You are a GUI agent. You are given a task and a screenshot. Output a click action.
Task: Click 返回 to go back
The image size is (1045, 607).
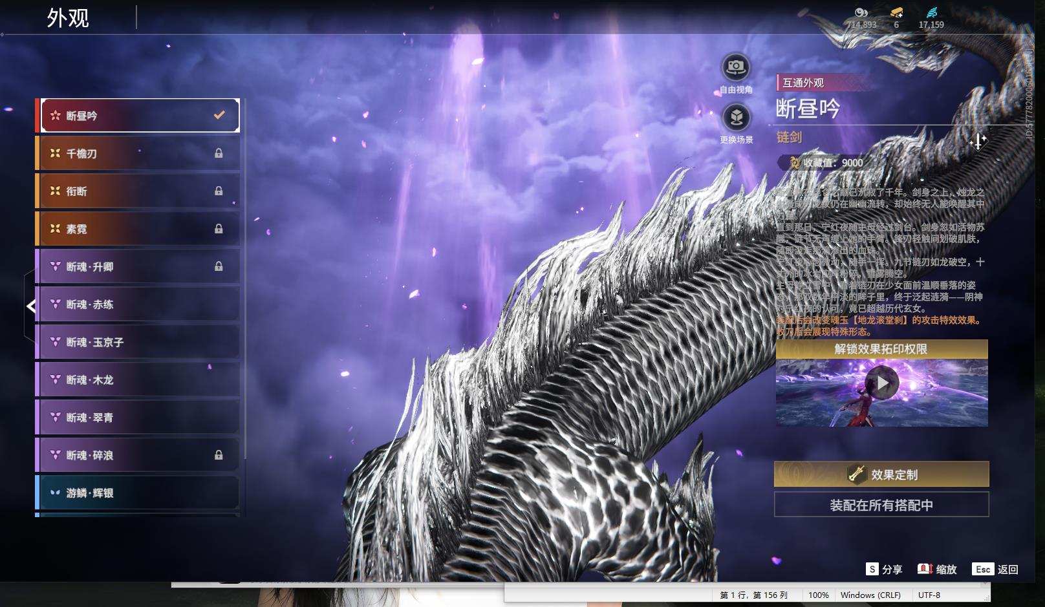1008,570
